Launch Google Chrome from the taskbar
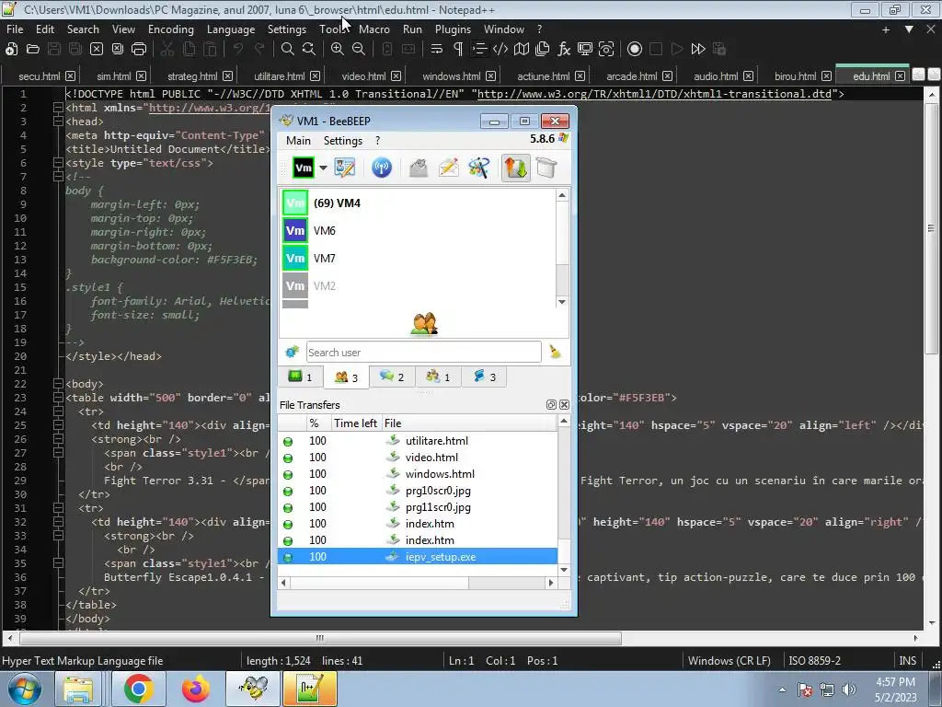This screenshot has height=707, width=942. (x=138, y=689)
